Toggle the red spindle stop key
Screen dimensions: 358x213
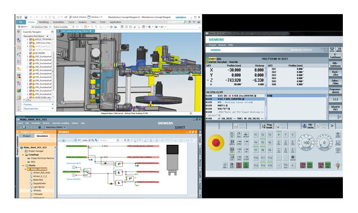[303, 165]
